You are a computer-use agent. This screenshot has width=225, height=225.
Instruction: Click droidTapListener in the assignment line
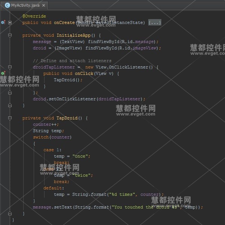pos(54,67)
